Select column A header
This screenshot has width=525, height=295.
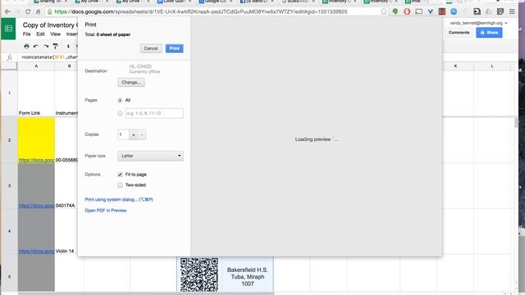(36, 66)
